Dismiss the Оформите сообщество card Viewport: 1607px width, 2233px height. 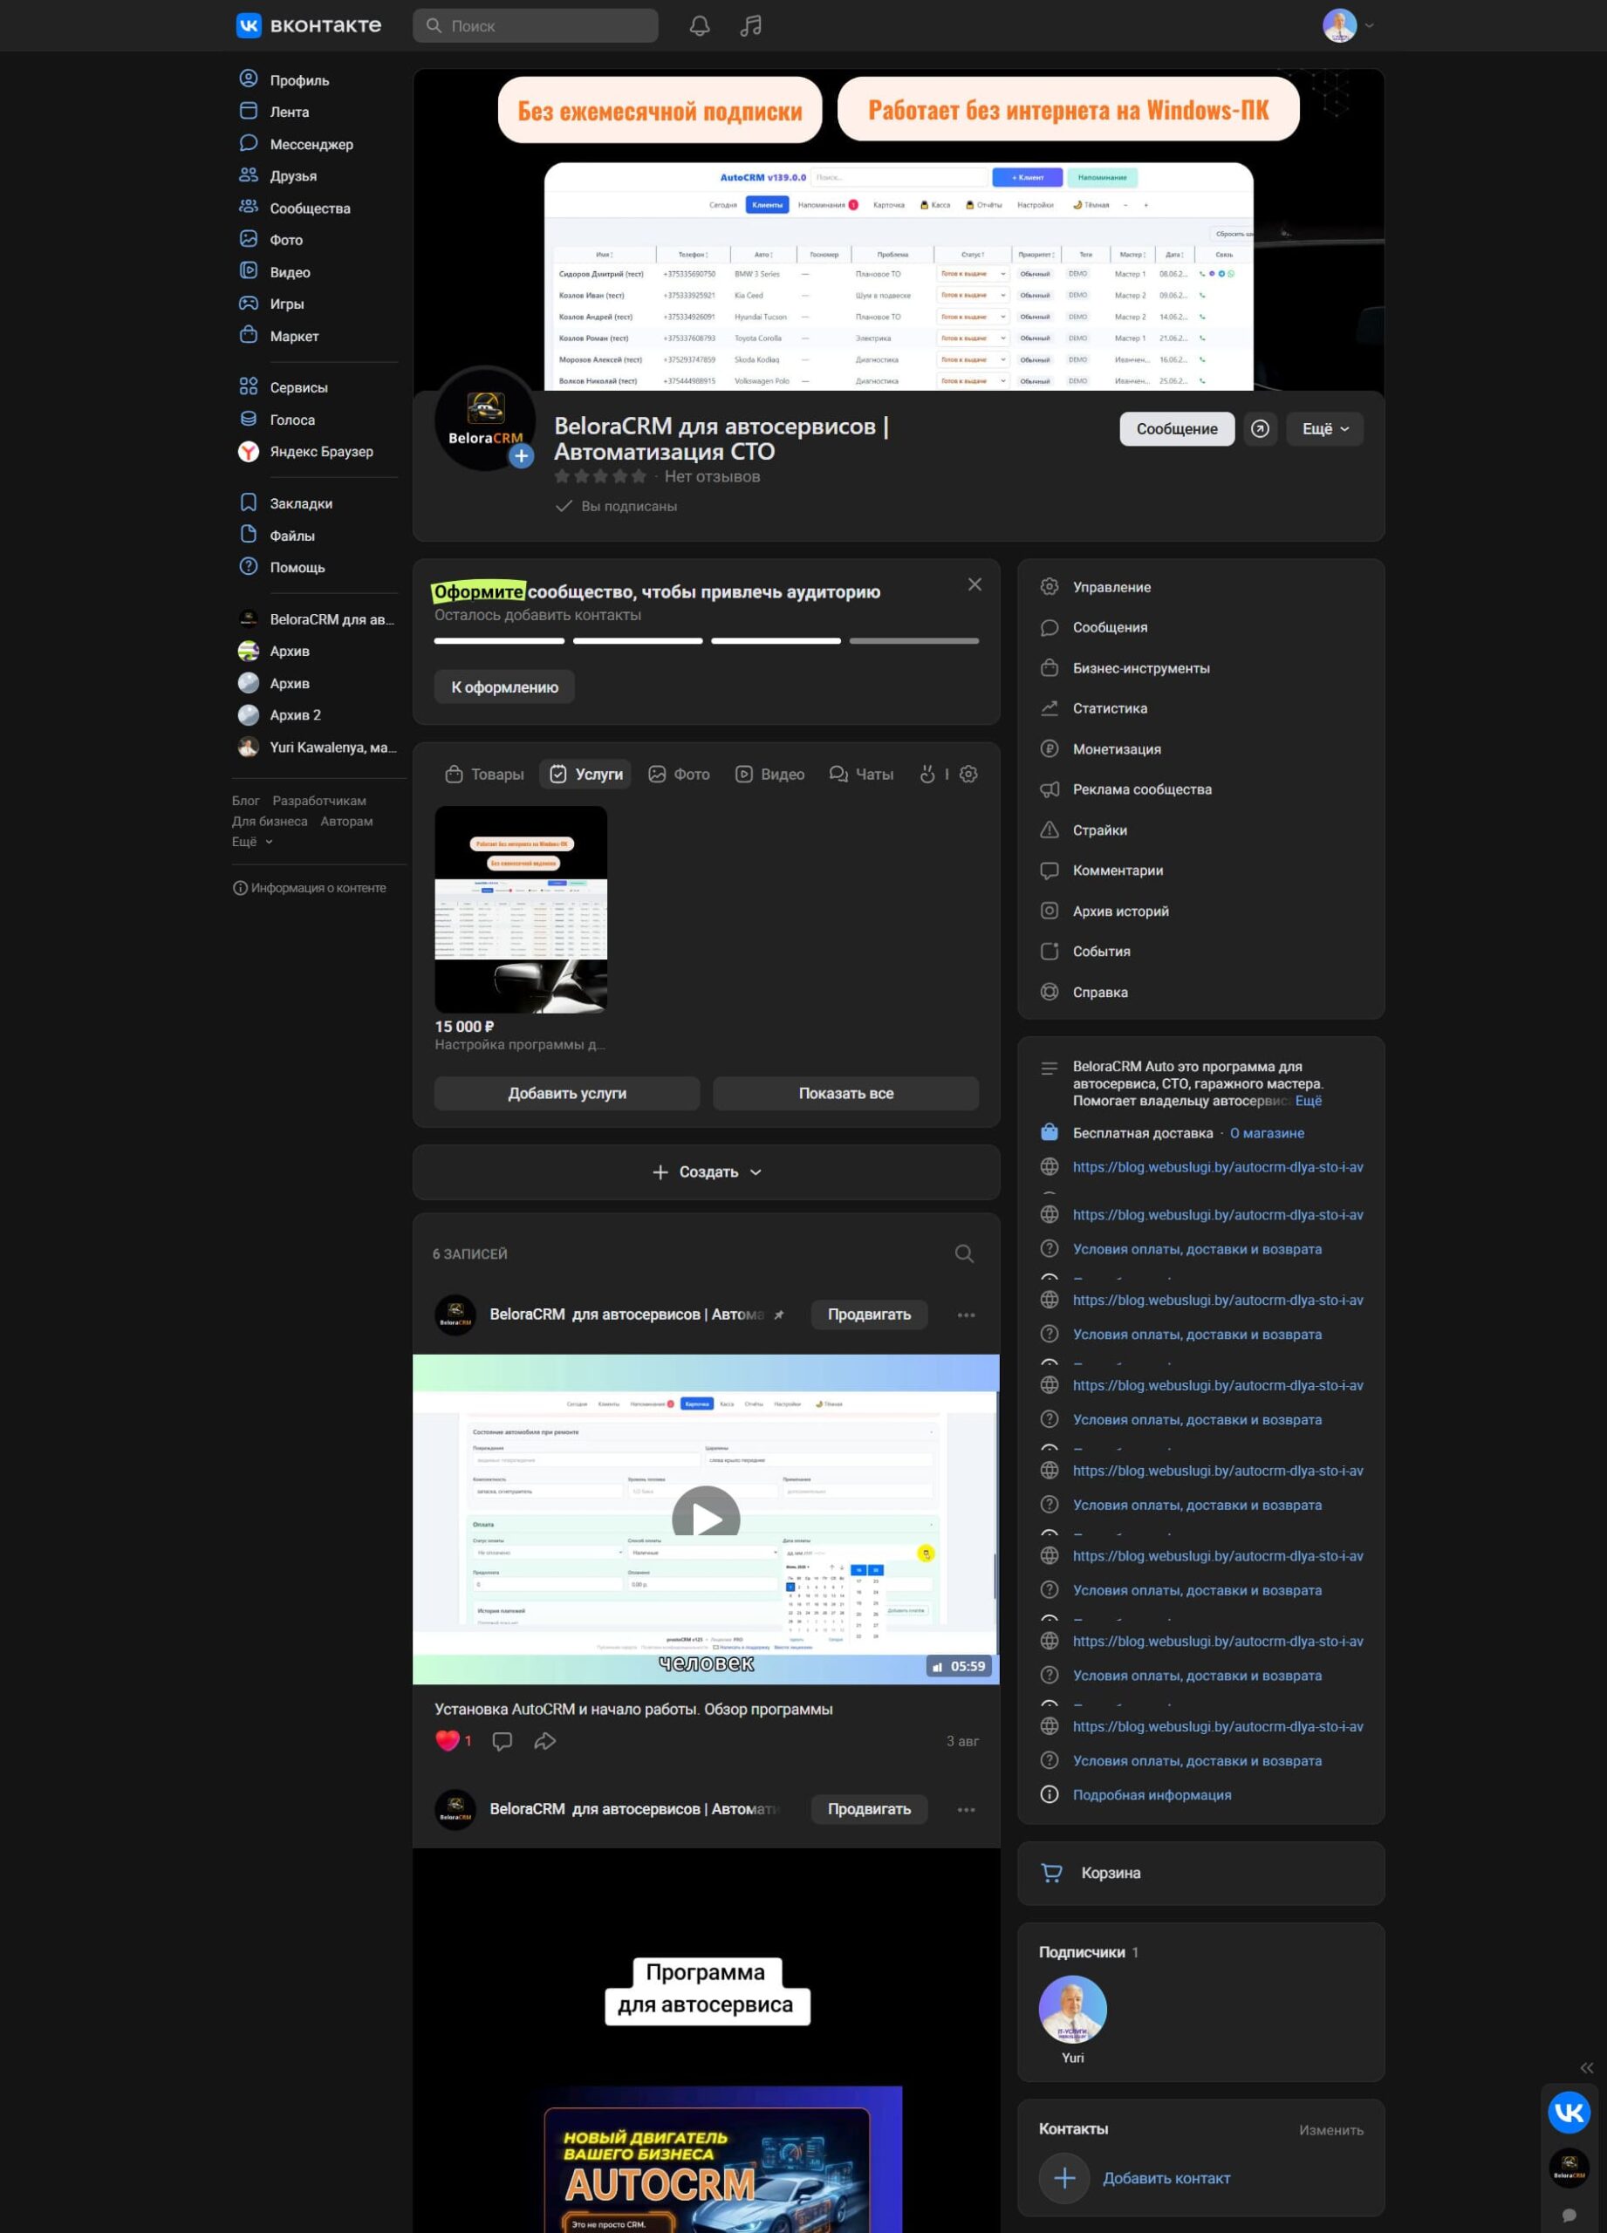coord(974,584)
